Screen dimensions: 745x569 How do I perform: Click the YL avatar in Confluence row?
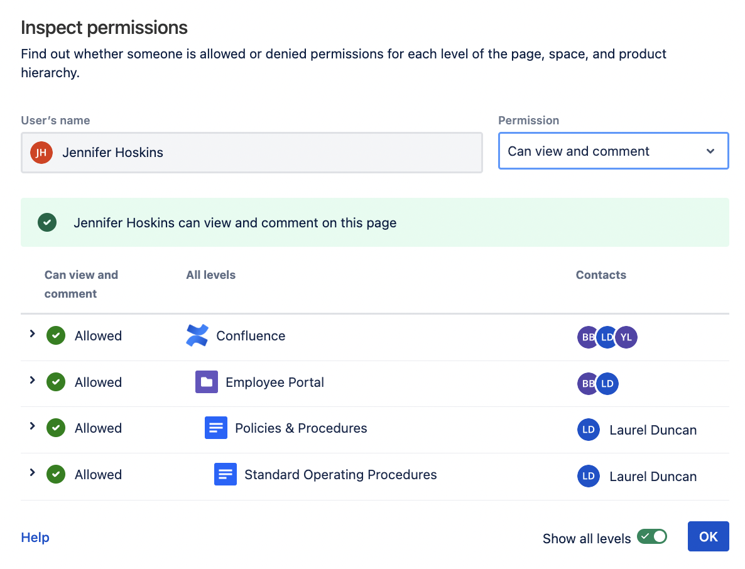click(627, 337)
